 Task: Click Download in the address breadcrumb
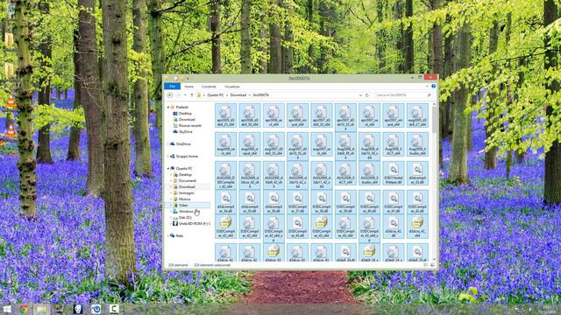click(238, 95)
